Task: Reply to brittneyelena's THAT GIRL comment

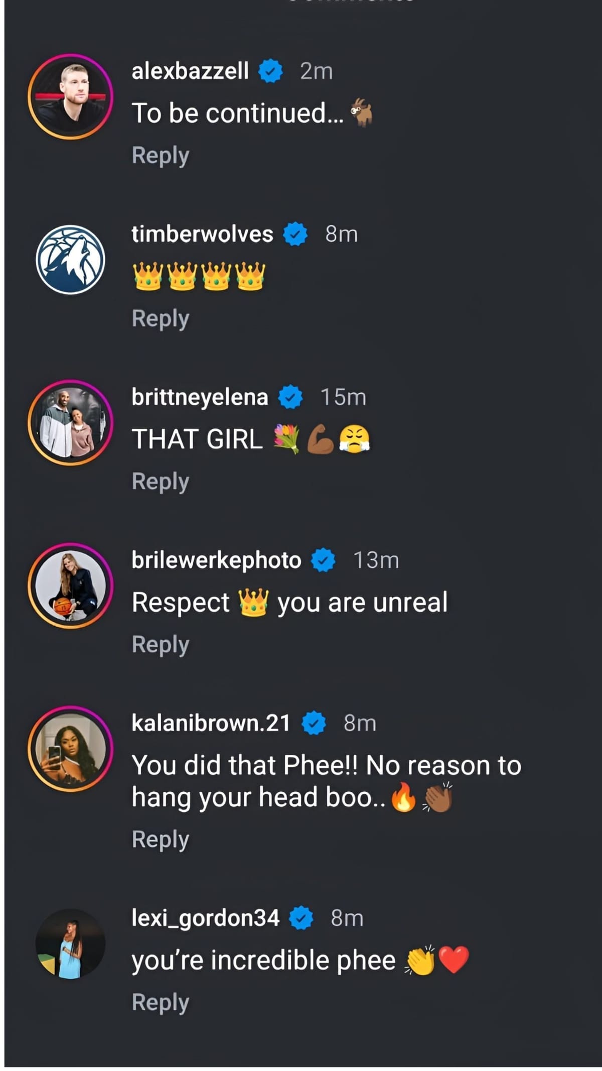Action: click(160, 481)
